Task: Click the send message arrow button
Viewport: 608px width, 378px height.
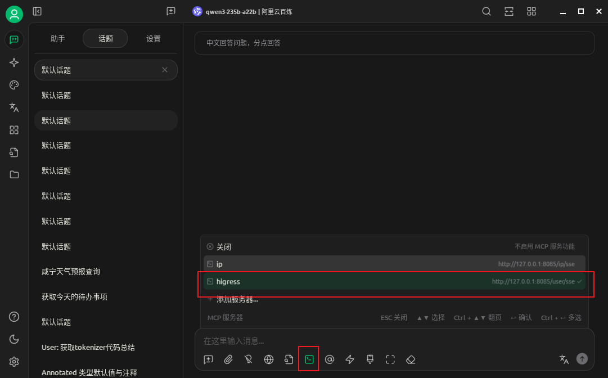Action: point(582,358)
